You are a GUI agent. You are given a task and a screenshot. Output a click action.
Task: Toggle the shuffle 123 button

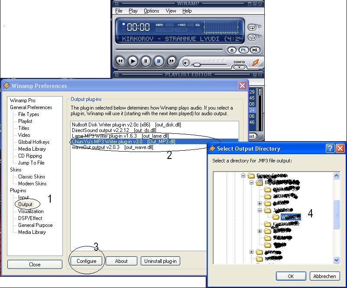click(x=252, y=38)
